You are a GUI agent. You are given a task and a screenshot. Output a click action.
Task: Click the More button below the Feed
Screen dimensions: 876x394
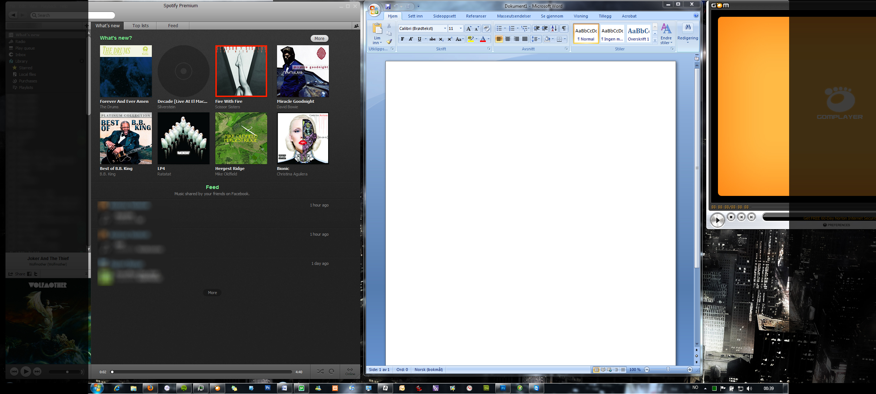[212, 293]
